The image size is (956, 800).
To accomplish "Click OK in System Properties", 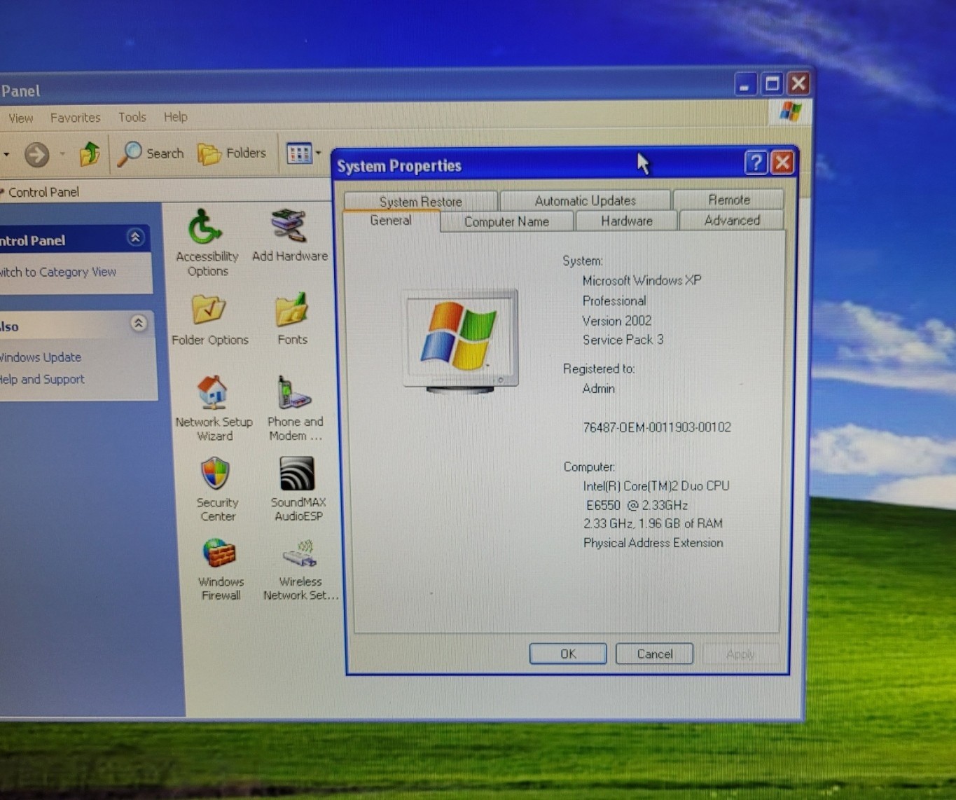I will tap(568, 654).
